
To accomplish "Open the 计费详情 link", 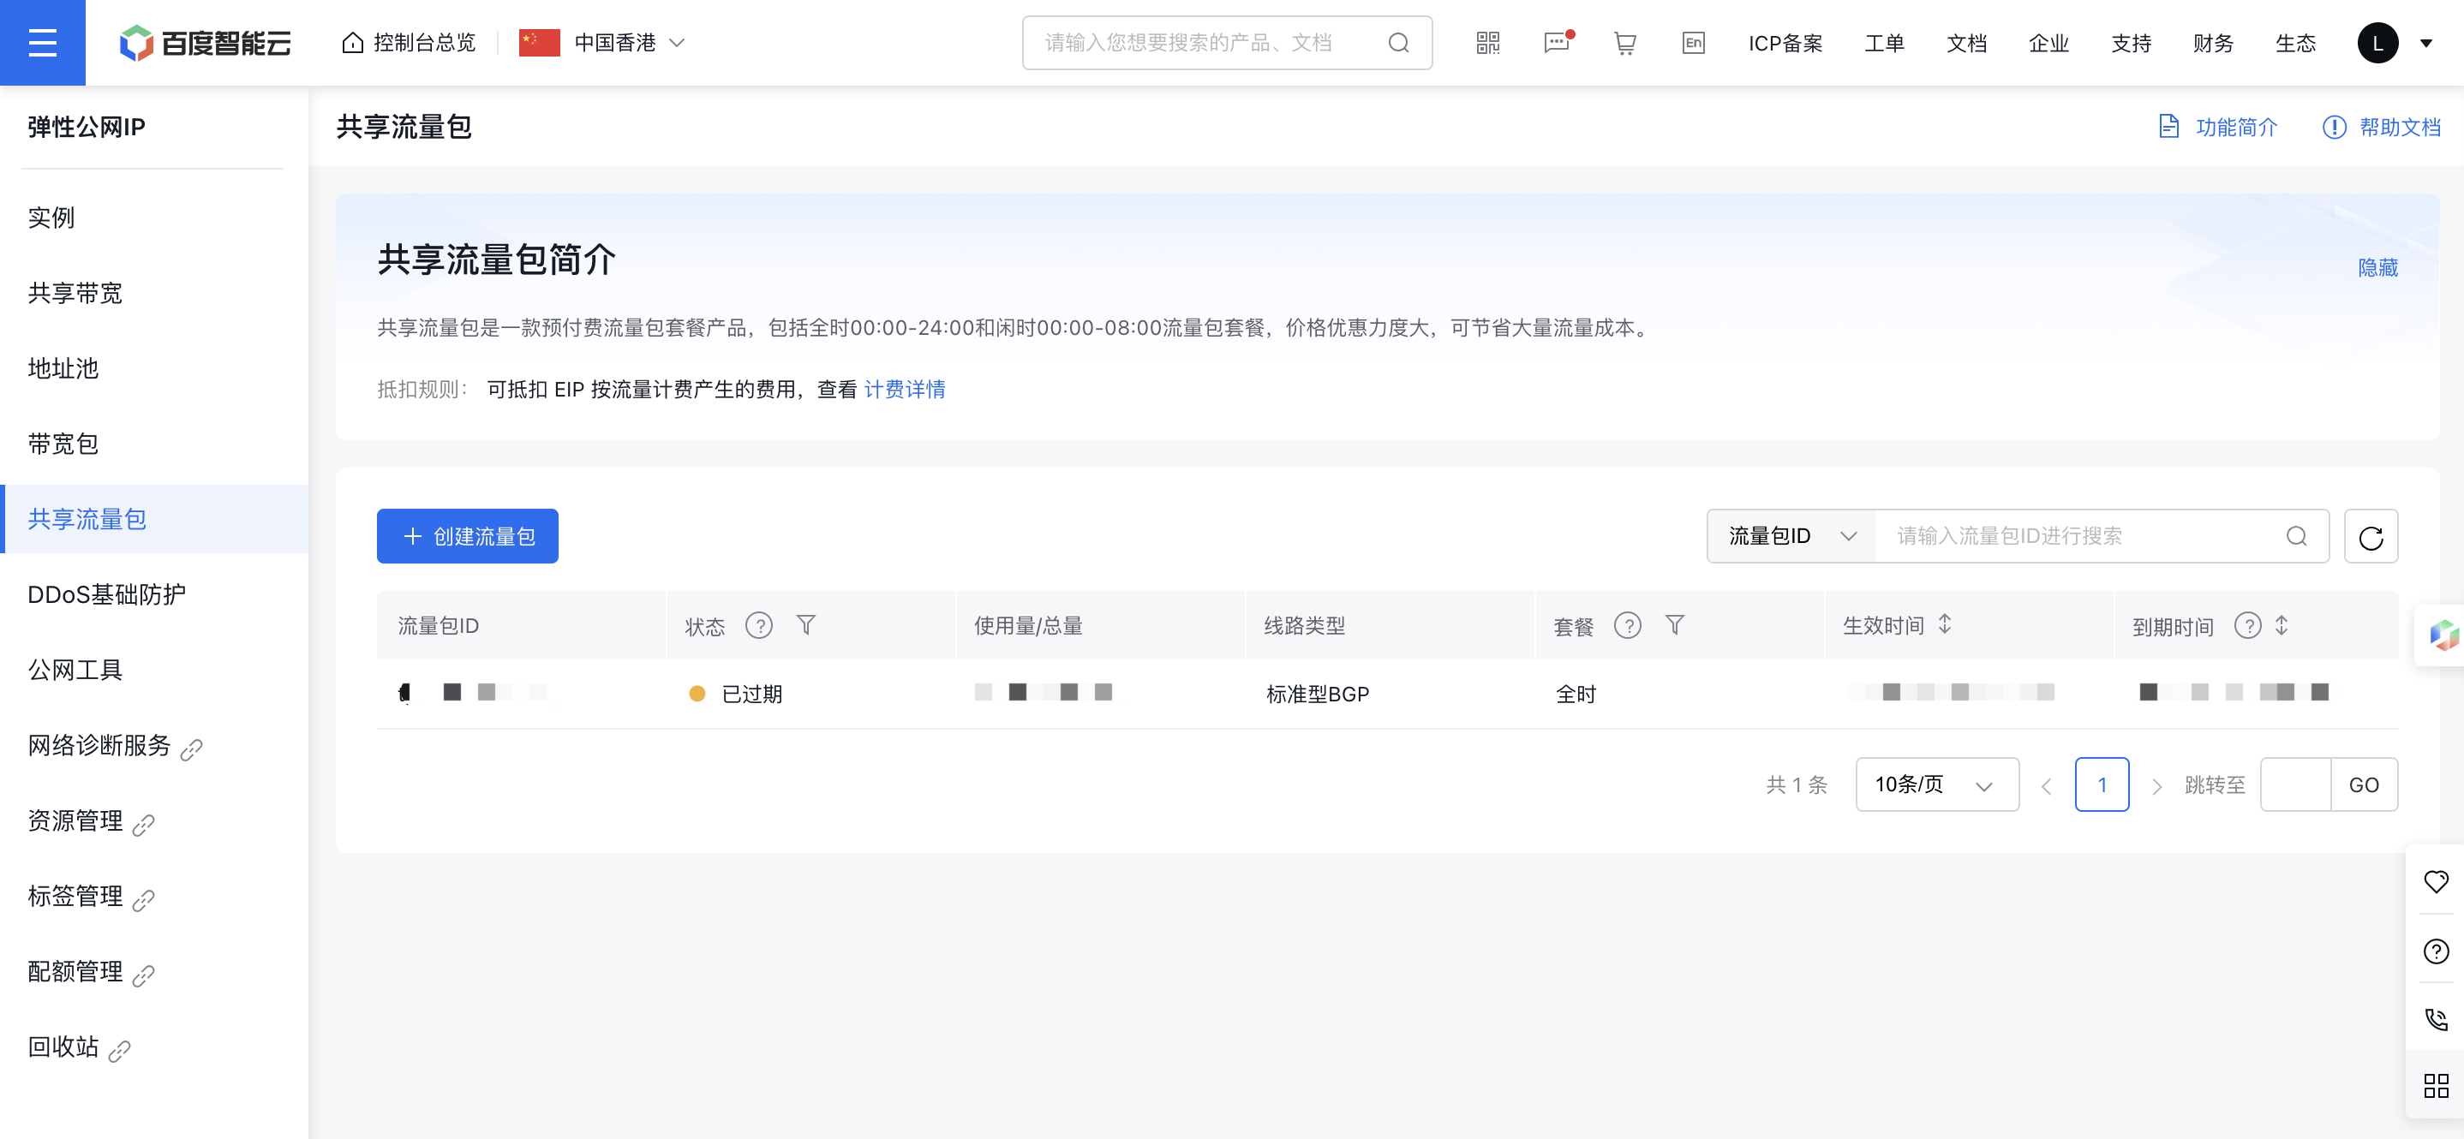I will click(x=904, y=390).
